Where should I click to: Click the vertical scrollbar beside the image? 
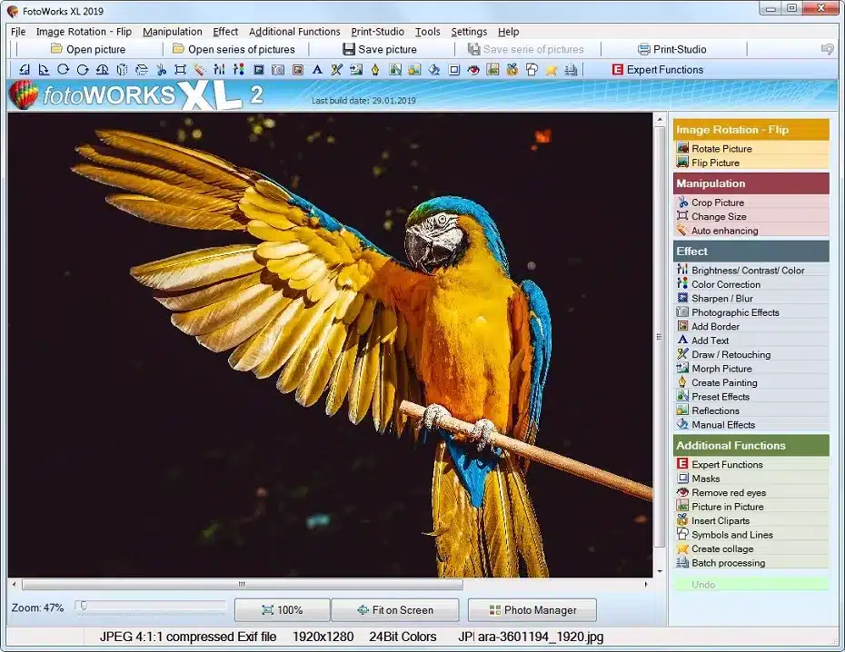(x=660, y=337)
